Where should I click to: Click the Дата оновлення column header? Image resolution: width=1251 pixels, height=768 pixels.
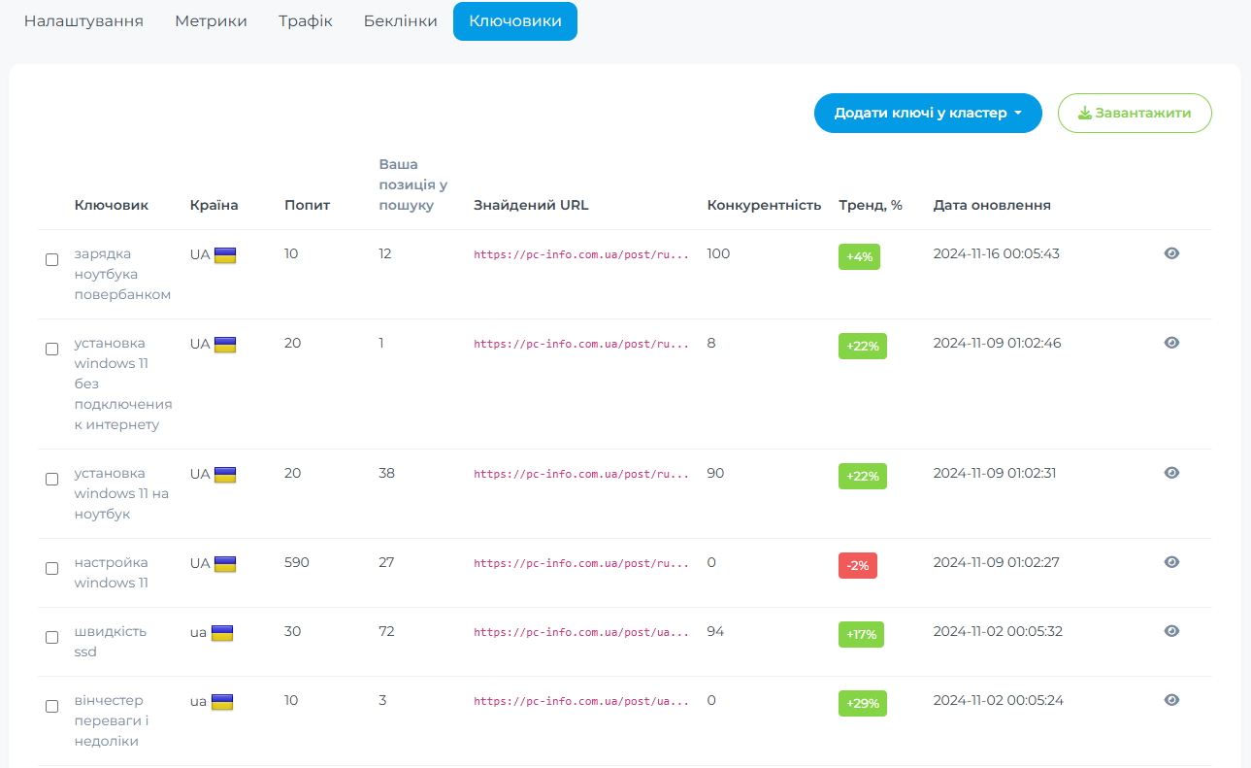point(992,205)
